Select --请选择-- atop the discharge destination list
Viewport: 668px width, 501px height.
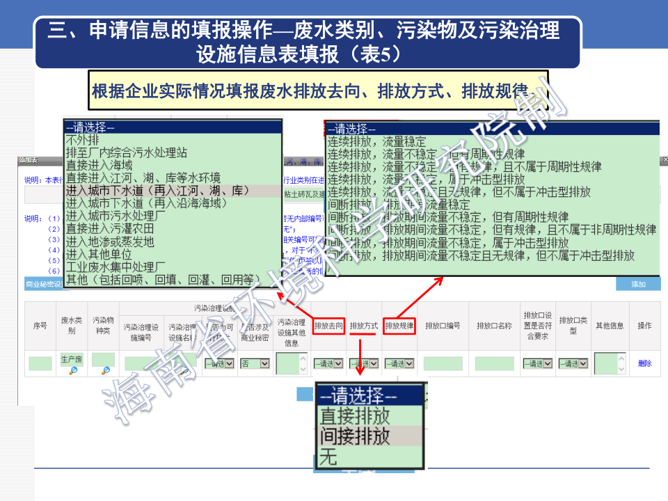[x=173, y=127]
